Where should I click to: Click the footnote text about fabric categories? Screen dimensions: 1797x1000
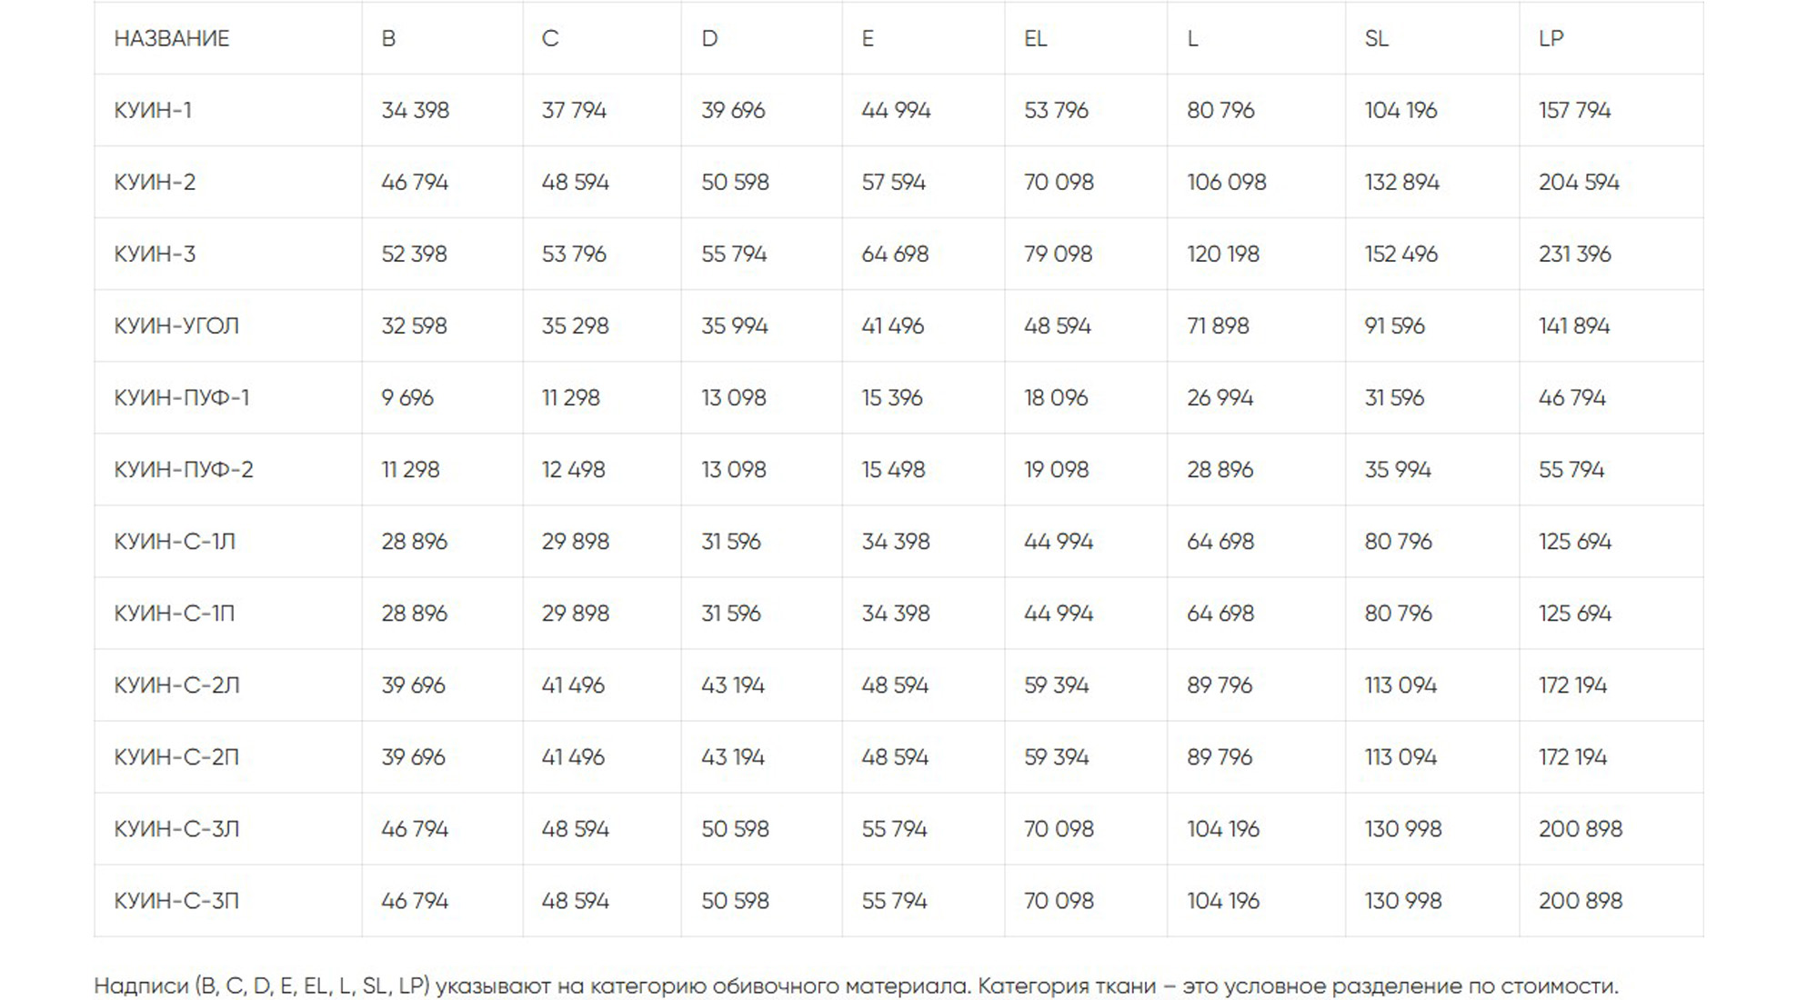856,986
